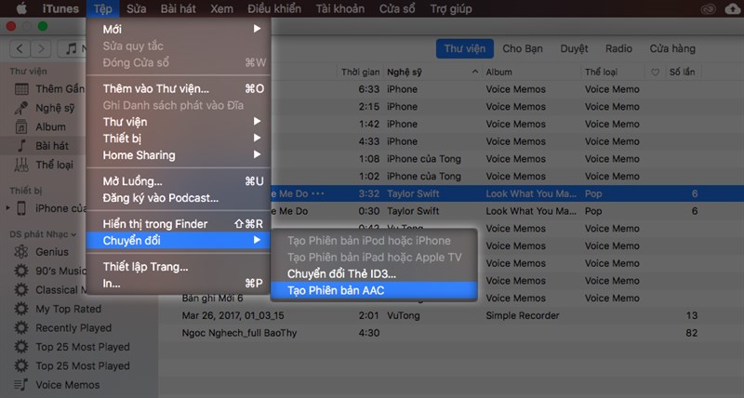This screenshot has width=744, height=398.
Task: Click the back navigation arrow in iTunes
Action: (20, 48)
